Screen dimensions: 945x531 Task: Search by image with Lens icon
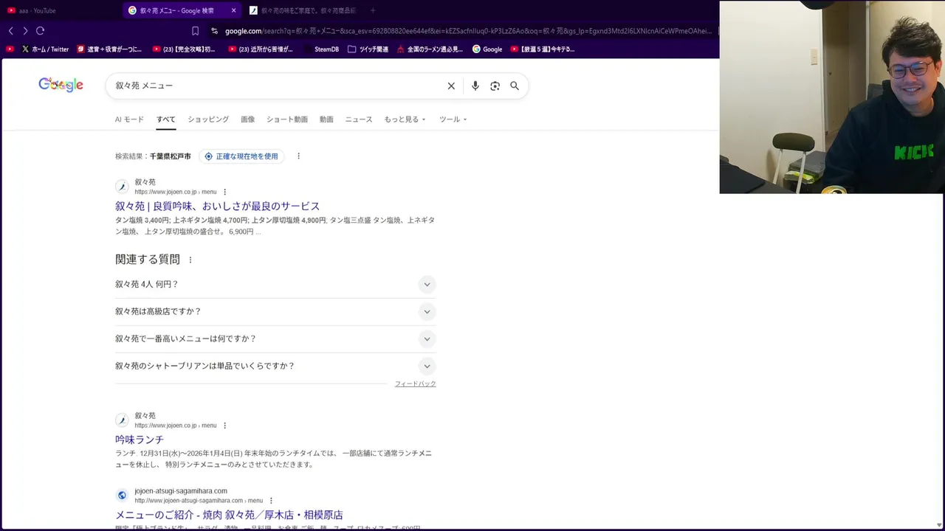tap(495, 86)
